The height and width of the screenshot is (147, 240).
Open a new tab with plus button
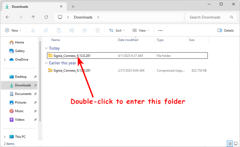[73, 6]
